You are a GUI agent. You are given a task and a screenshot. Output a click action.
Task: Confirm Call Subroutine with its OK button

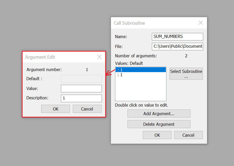157,135
